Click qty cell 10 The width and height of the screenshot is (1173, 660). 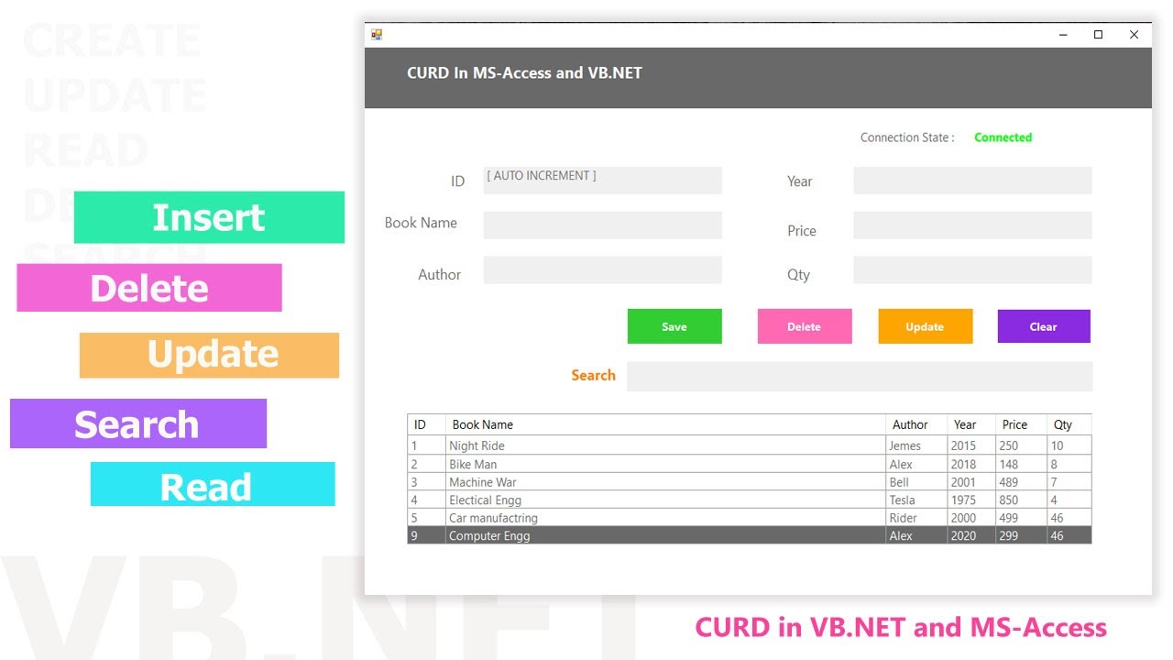[1069, 445]
